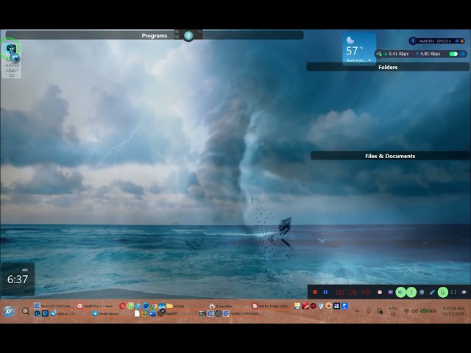Pause the screen recording
Screen dimensions: 471x353
325,292
